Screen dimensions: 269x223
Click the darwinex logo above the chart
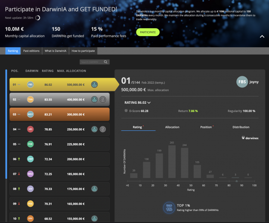pos(250,138)
